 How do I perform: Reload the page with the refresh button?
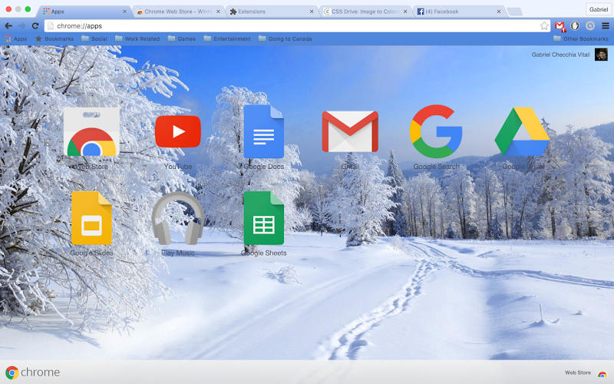coord(35,26)
